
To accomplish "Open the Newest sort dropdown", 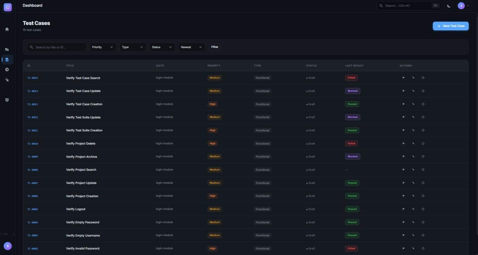I will [192, 47].
